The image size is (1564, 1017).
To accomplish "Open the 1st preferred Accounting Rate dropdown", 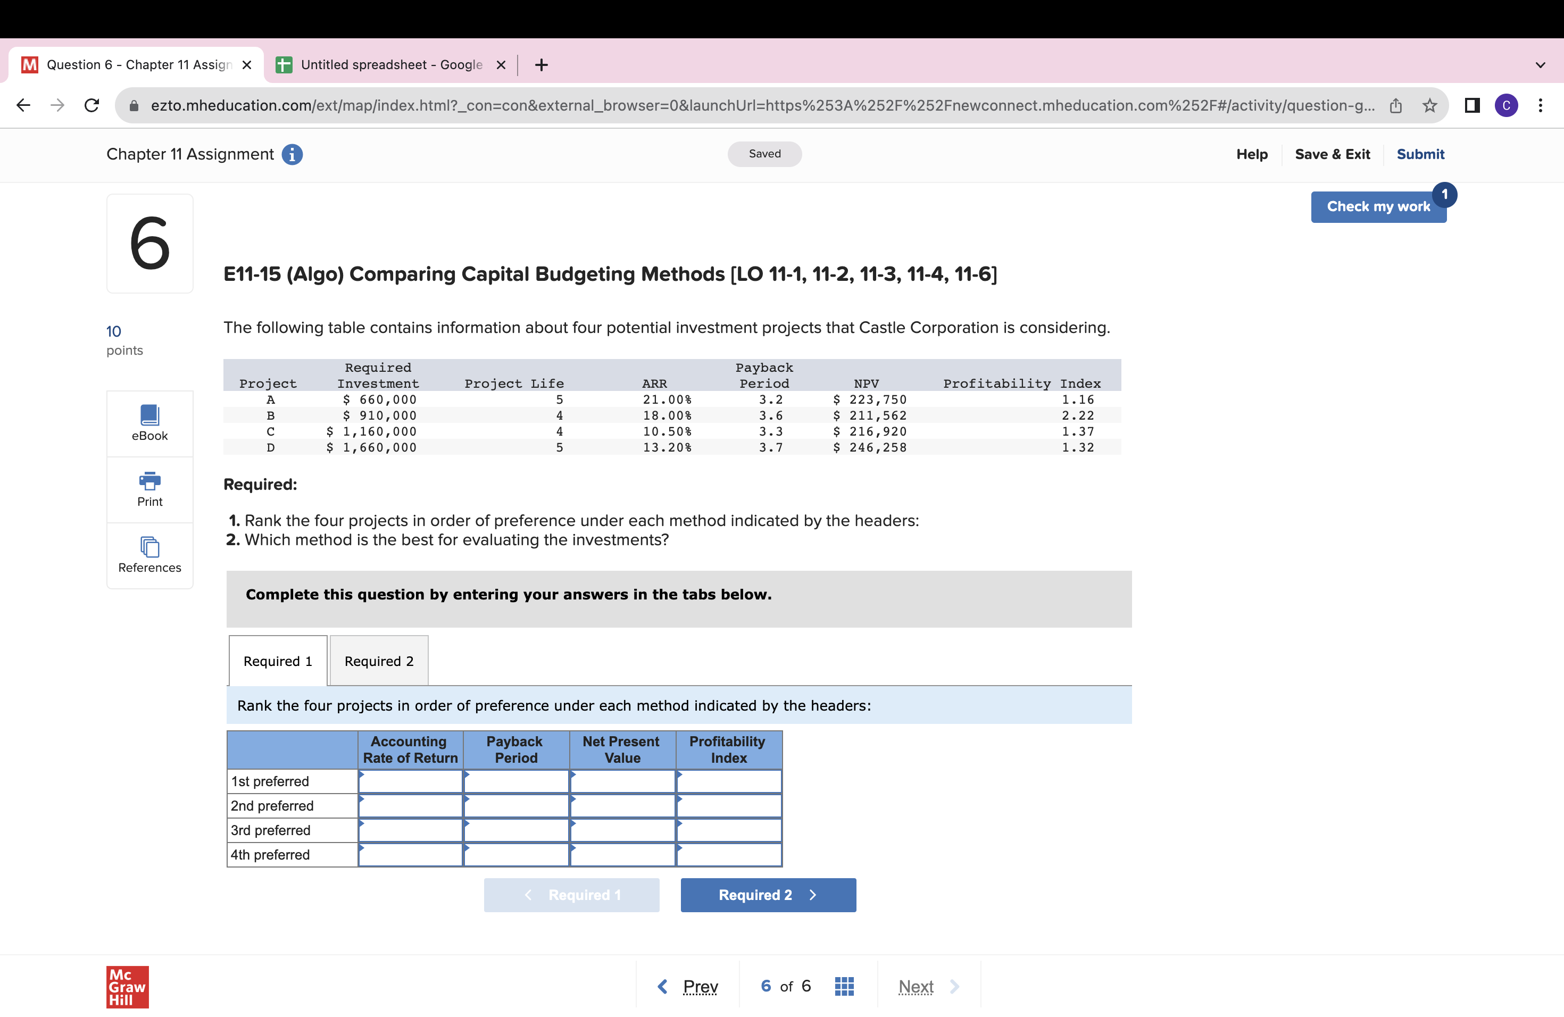I will pos(410,781).
